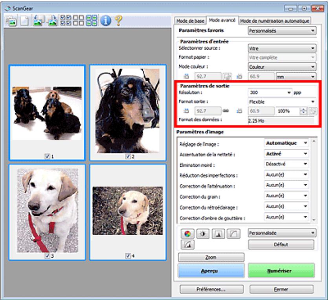
Task: Open Saturation/Color Balance adjustment
Action: pyautogui.click(x=187, y=234)
